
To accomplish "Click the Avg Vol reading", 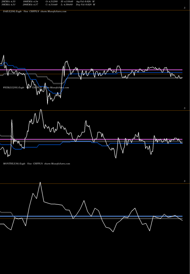I will [85, 2].
